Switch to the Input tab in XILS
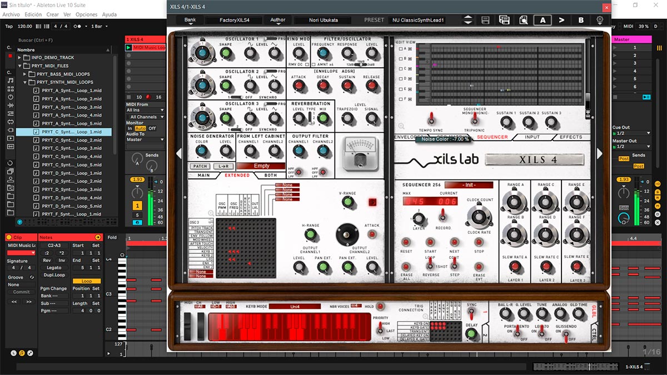Image resolution: width=667 pixels, height=375 pixels. [532, 137]
